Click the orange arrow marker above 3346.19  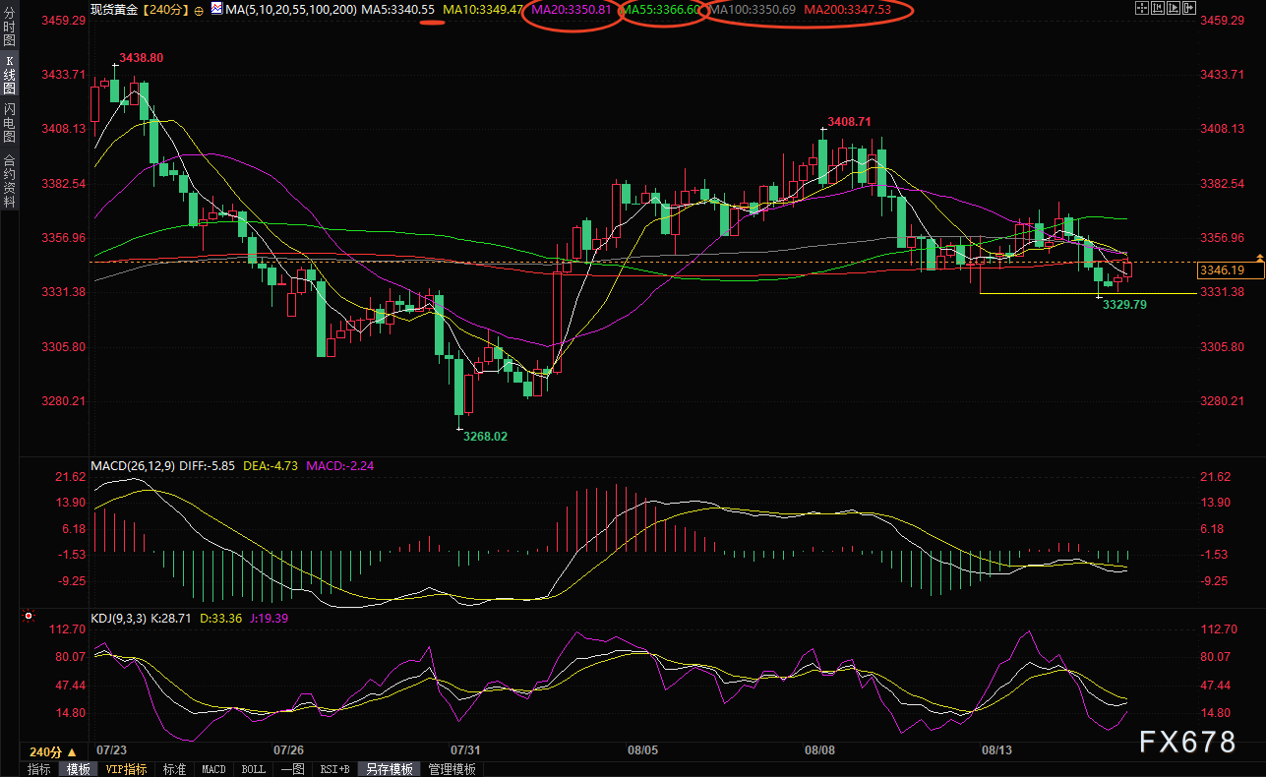tap(1259, 258)
